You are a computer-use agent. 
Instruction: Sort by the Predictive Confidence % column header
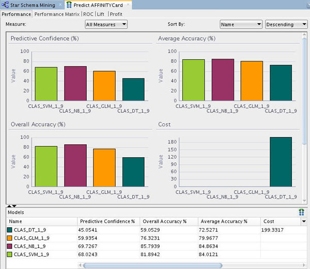click(x=108, y=221)
